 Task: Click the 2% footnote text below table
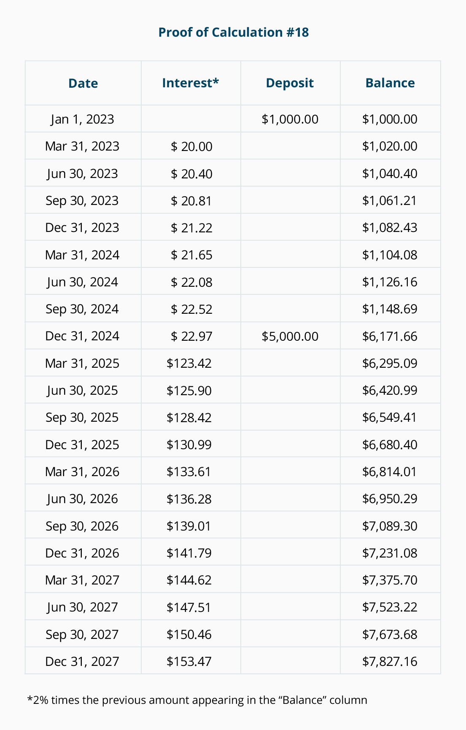197,700
